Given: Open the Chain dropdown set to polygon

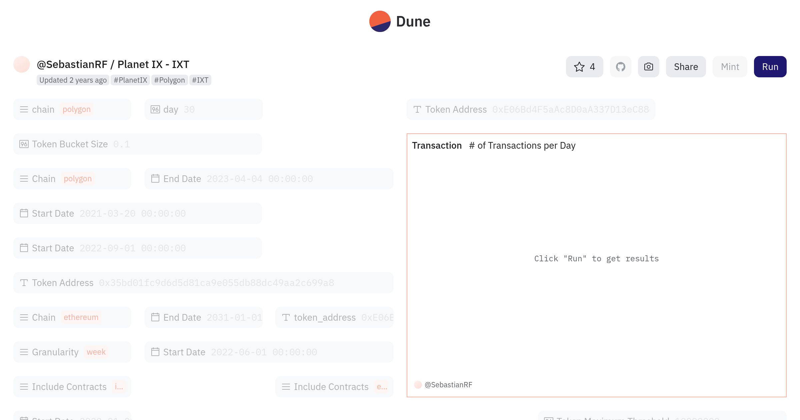Looking at the screenshot, I should 72,179.
